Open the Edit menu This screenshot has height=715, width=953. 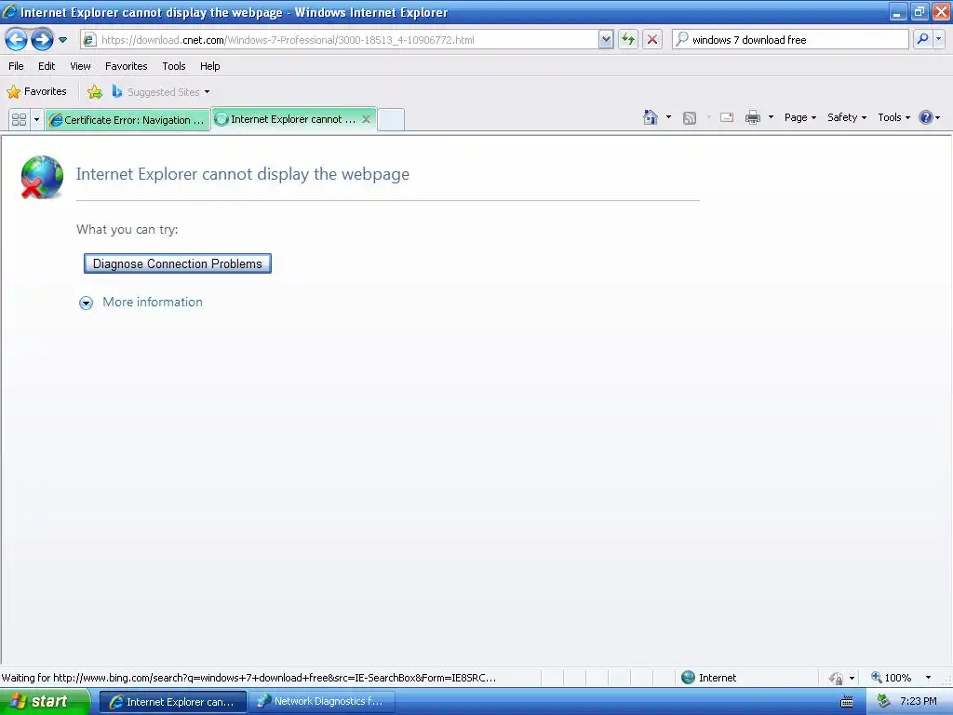click(x=47, y=66)
